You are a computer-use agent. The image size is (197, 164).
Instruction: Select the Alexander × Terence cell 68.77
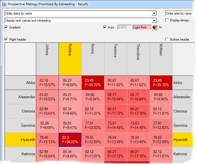(116, 97)
